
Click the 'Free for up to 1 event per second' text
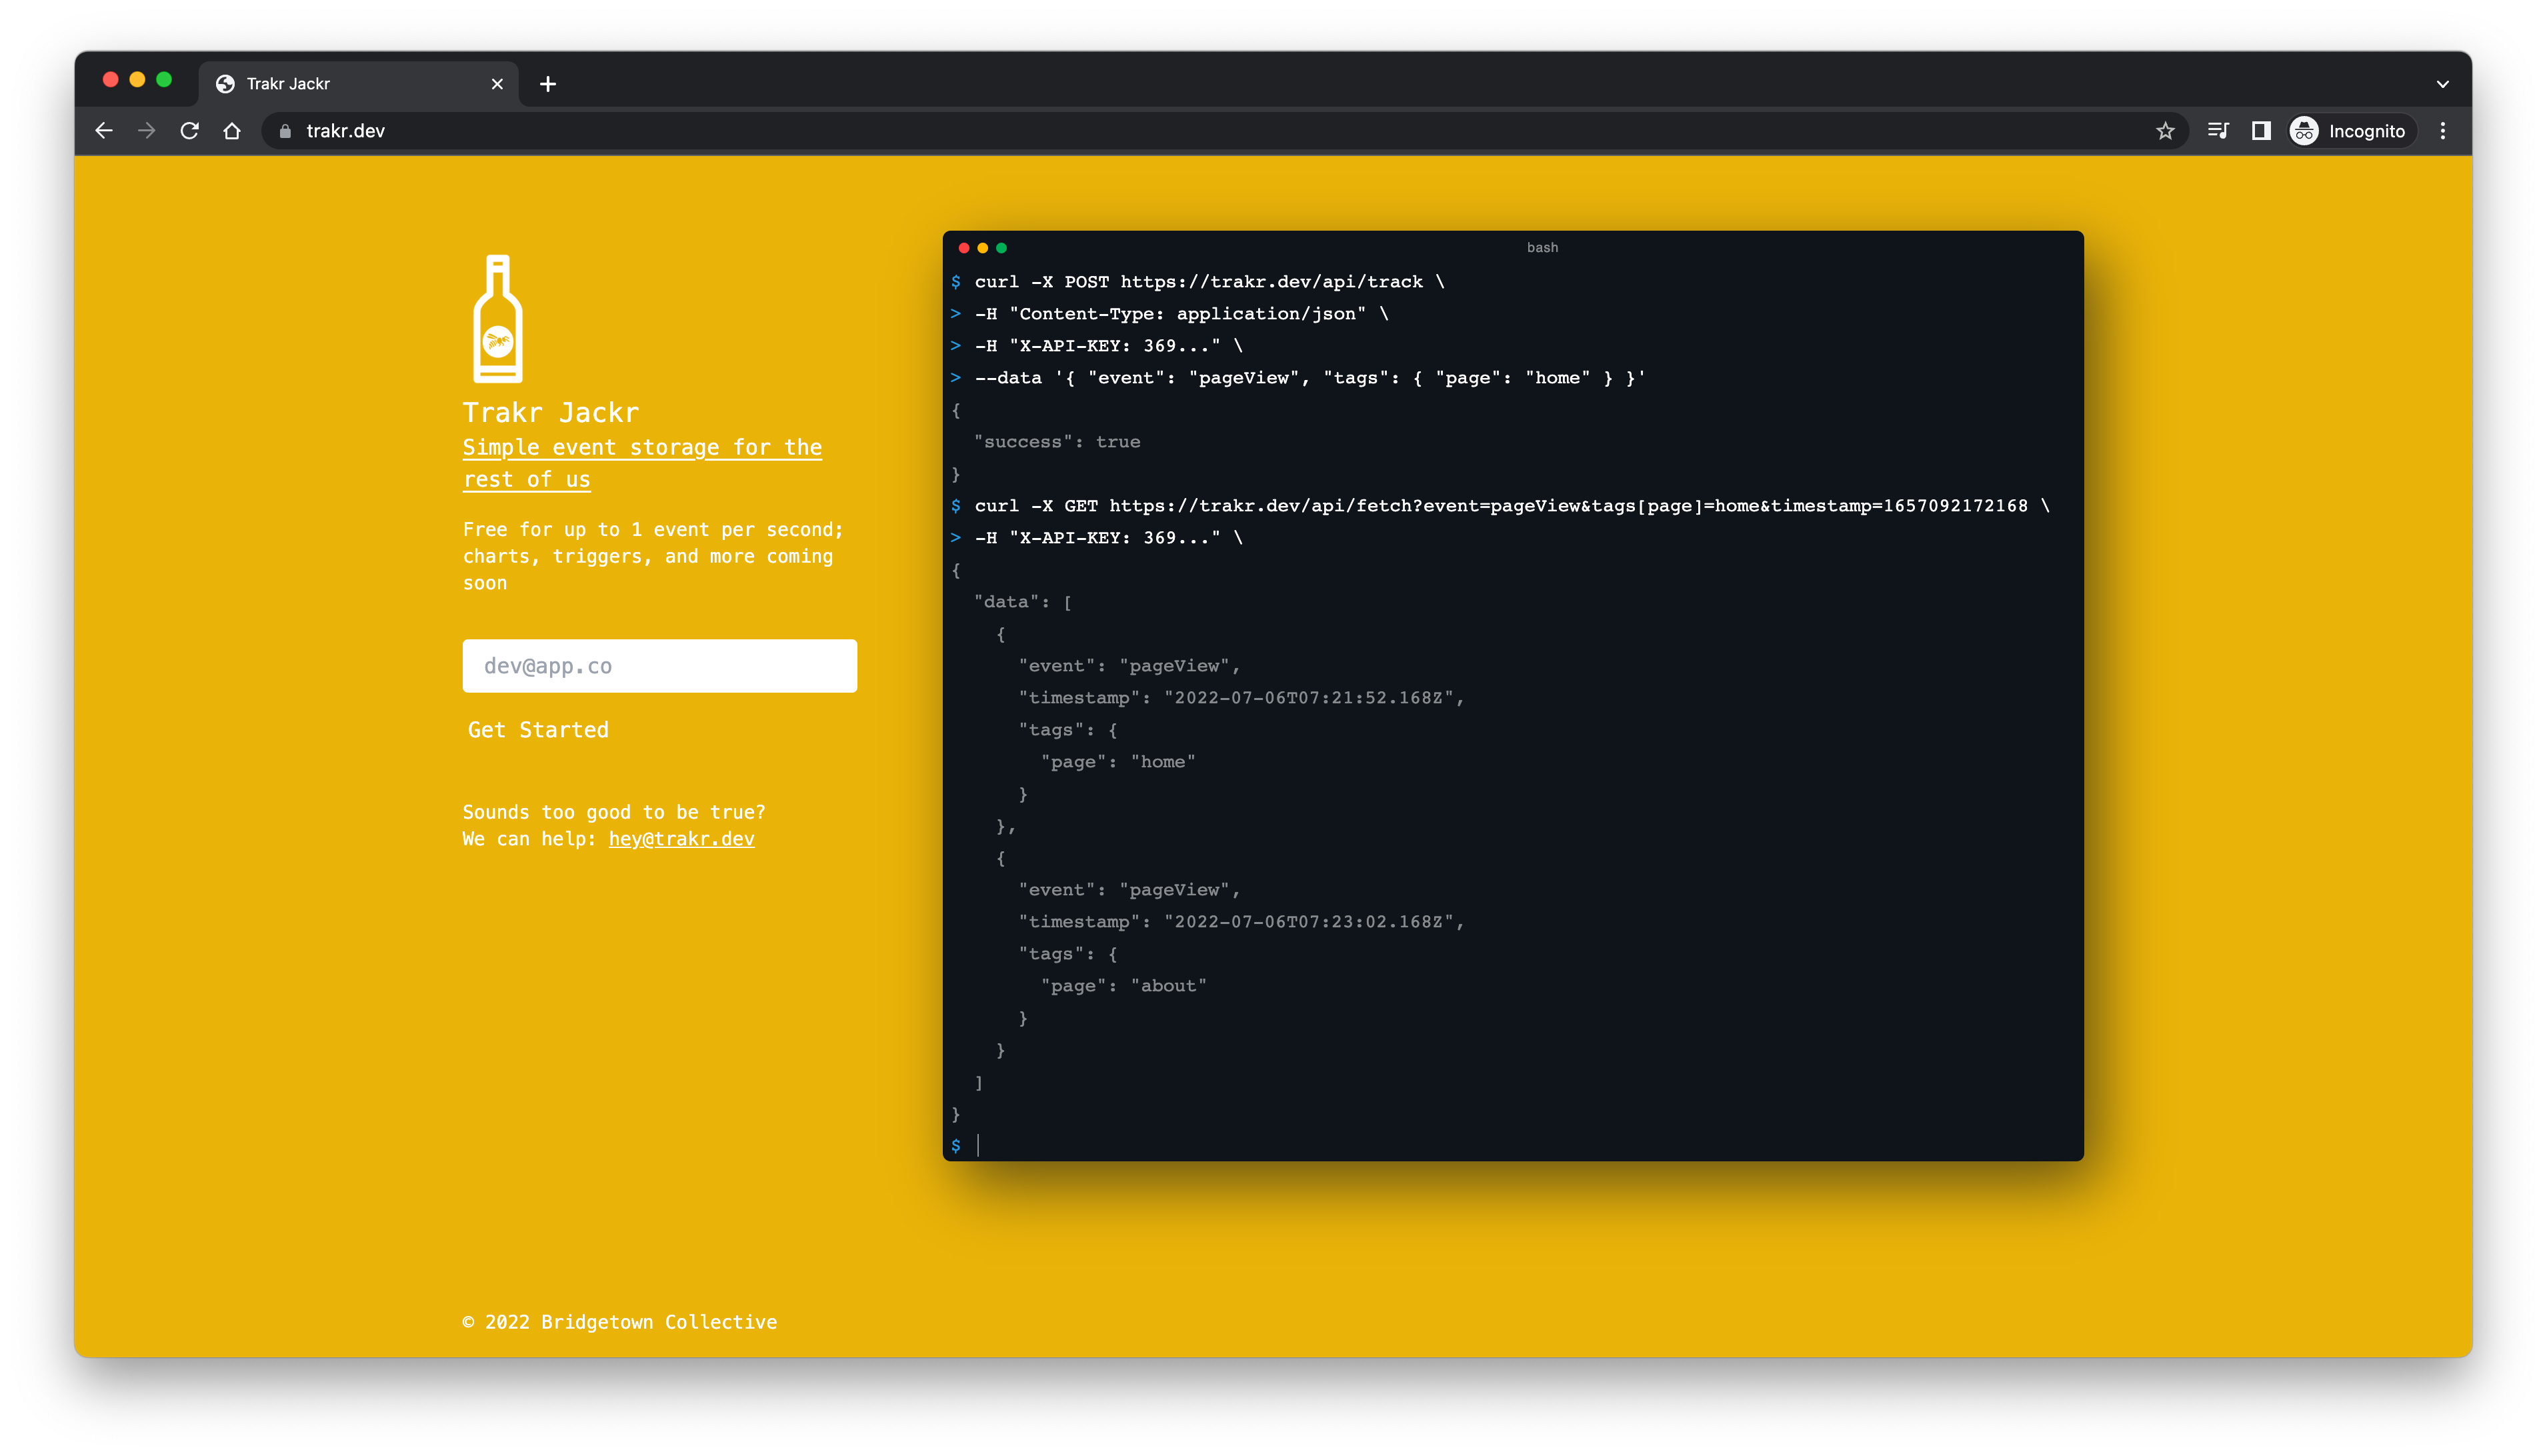click(x=653, y=529)
